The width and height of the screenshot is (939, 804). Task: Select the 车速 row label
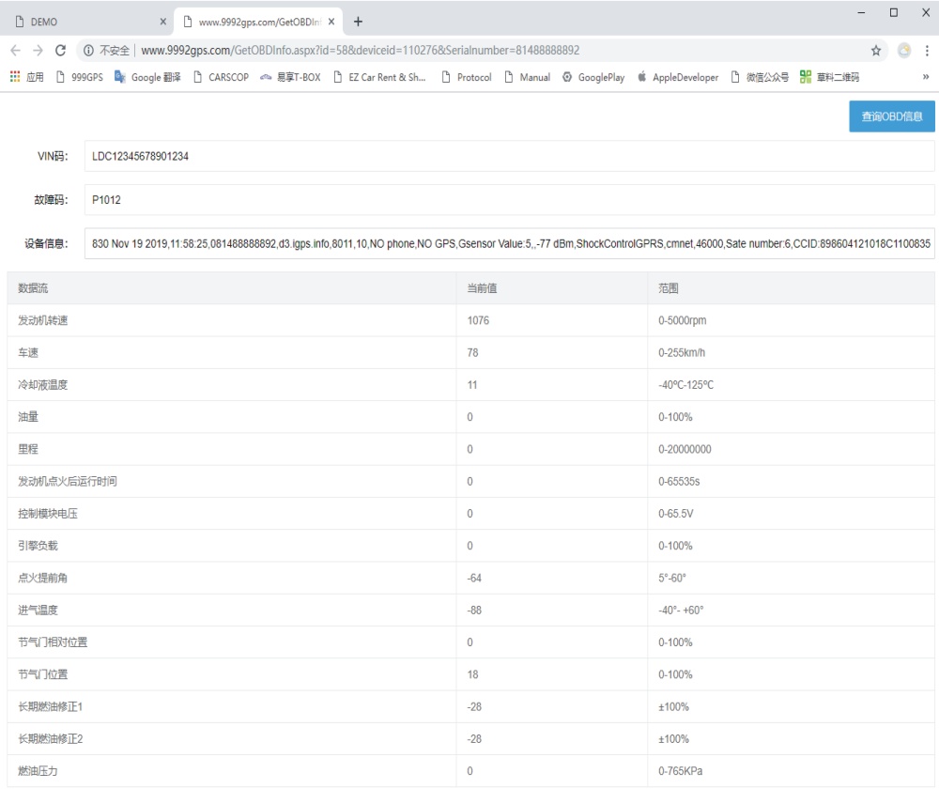coord(28,353)
